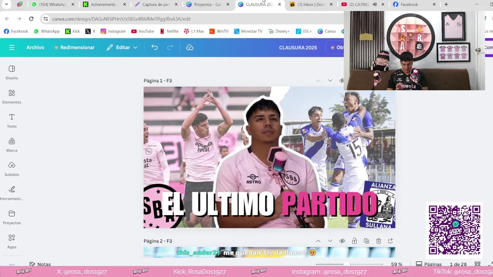Screen dimensions: 493x277
Task: Open the Redimensionar menu
Action: [x=74, y=47]
